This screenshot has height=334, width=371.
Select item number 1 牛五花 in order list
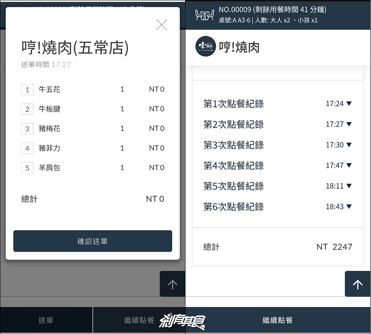click(49, 89)
